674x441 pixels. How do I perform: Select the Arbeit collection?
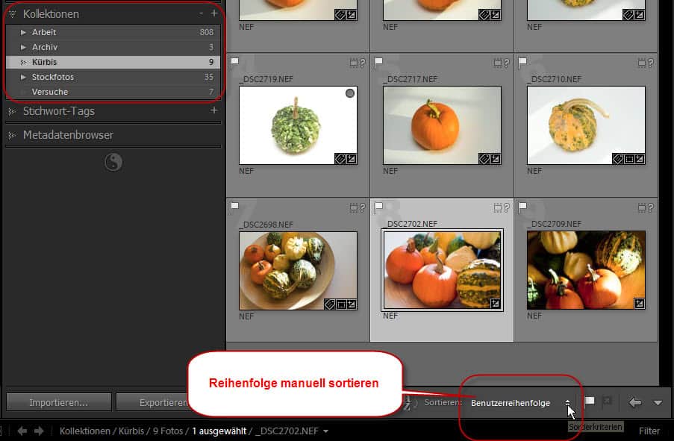(x=43, y=32)
